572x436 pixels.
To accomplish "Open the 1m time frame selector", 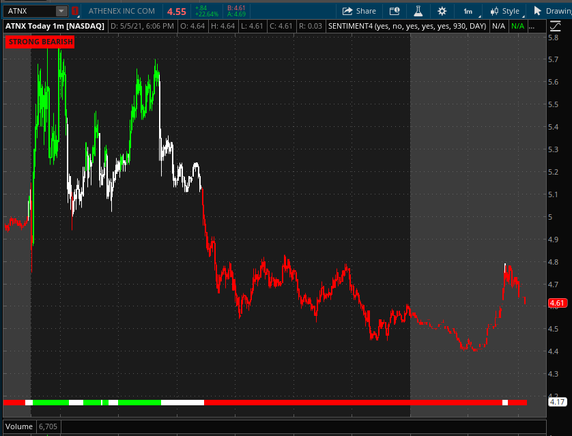I will point(468,12).
